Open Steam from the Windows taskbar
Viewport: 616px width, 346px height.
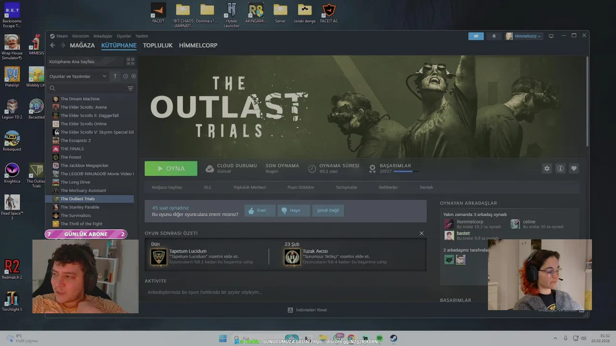pos(394,339)
